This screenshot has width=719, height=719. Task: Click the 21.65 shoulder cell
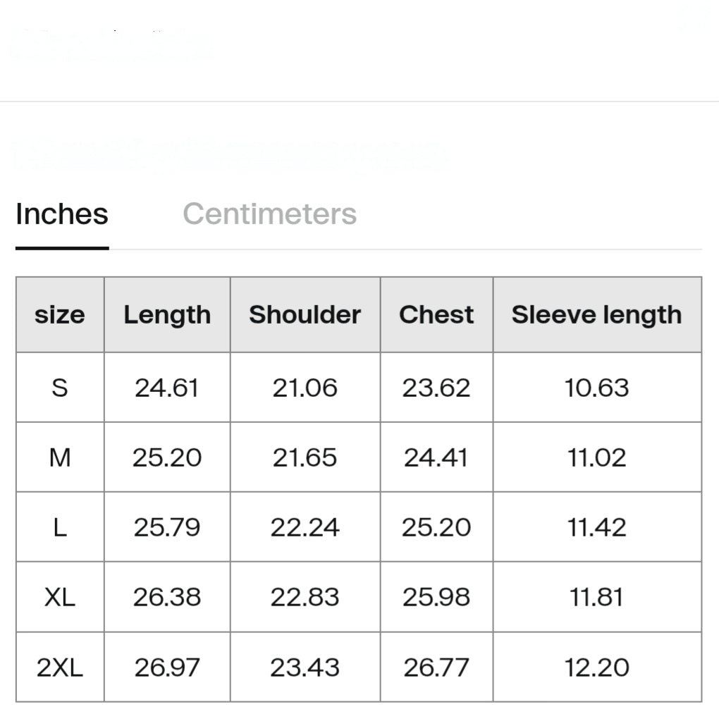[x=305, y=457]
